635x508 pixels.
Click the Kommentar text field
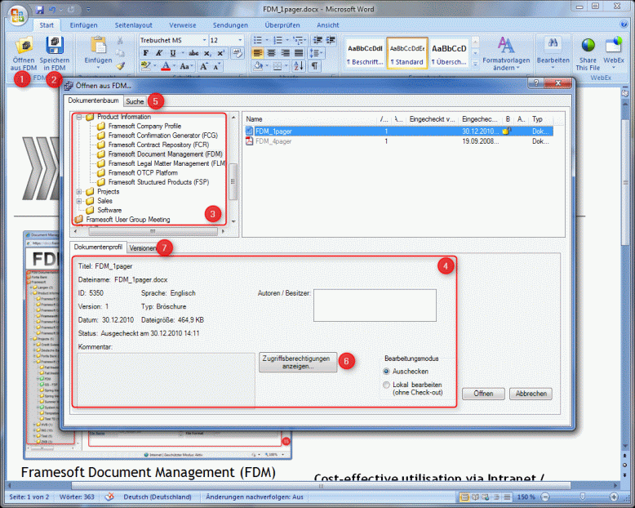pyautogui.click(x=166, y=379)
